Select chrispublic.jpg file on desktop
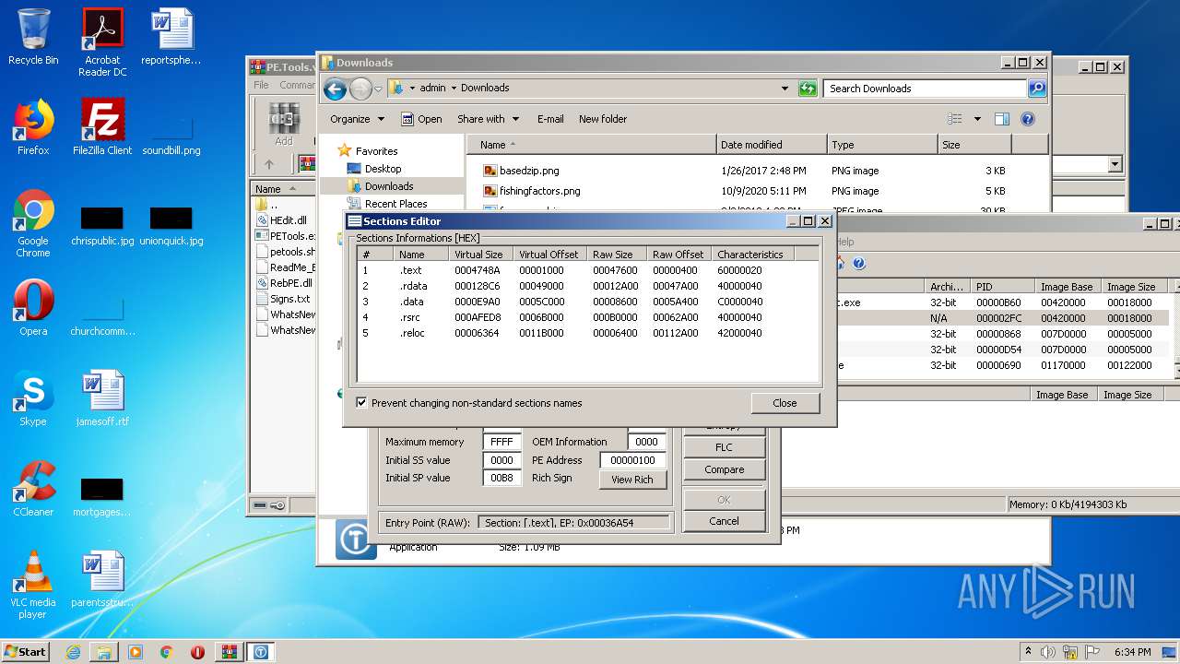Screen dimensions: 1180x664 [x=102, y=226]
